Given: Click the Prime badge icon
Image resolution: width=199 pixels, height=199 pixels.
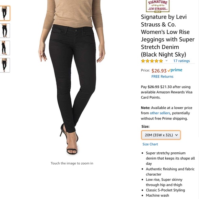Looking at the screenshot, I should pyautogui.click(x=175, y=70).
